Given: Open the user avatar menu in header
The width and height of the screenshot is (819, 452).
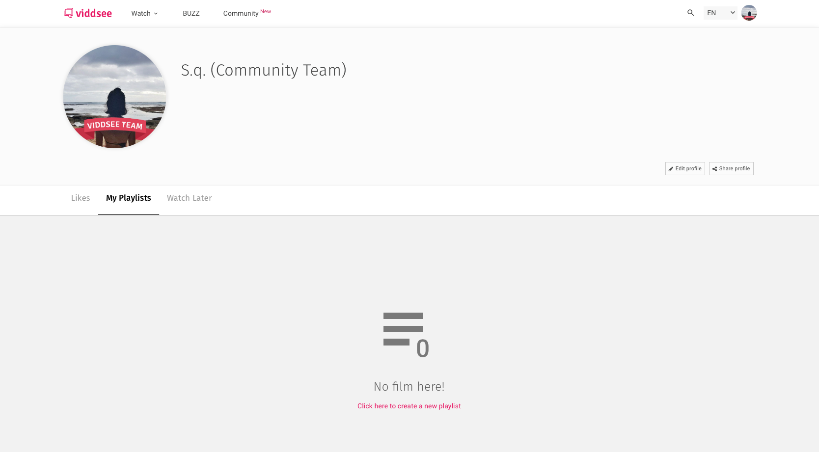Looking at the screenshot, I should pos(749,13).
